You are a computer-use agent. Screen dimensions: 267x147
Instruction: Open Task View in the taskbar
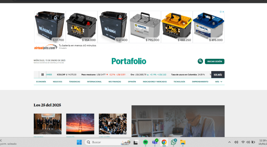pos(136,142)
